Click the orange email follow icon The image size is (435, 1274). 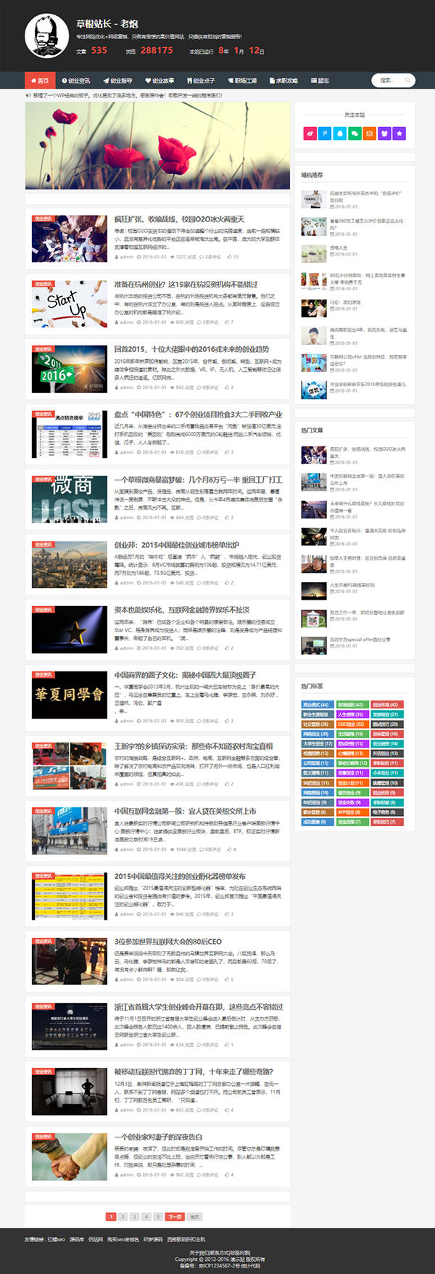(369, 134)
